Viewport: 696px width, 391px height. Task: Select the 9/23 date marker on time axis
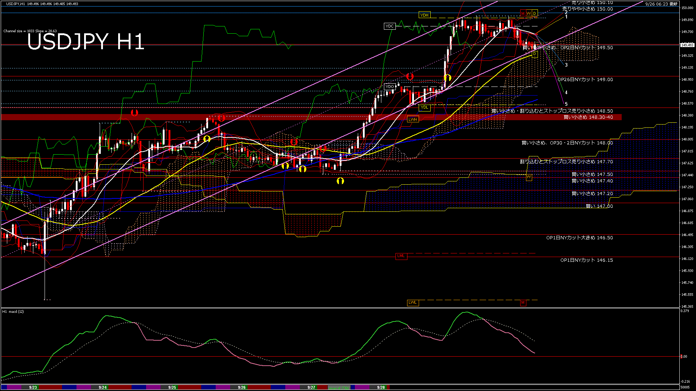pyautogui.click(x=33, y=387)
